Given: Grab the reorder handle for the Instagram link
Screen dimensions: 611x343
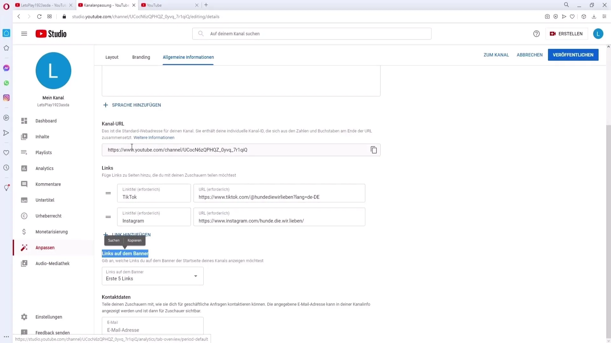Looking at the screenshot, I should click(x=108, y=217).
